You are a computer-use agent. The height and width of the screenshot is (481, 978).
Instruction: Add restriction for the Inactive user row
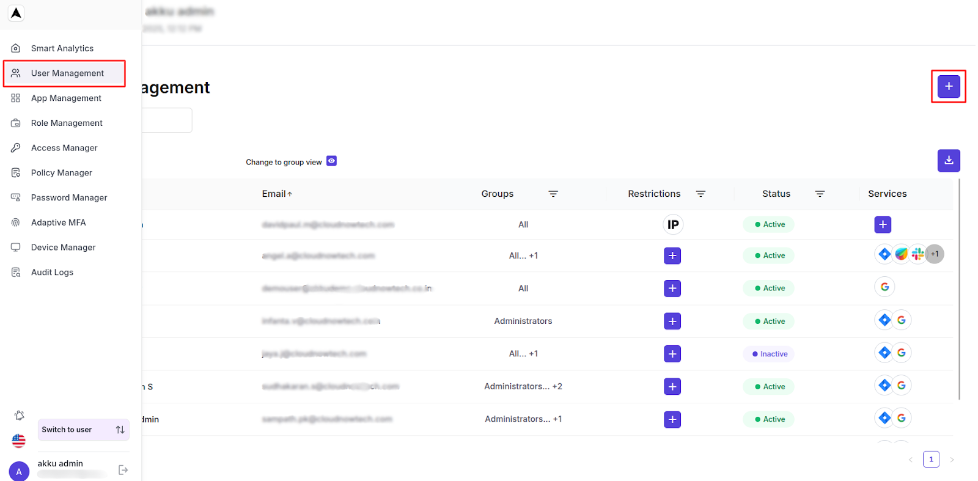[x=672, y=354]
